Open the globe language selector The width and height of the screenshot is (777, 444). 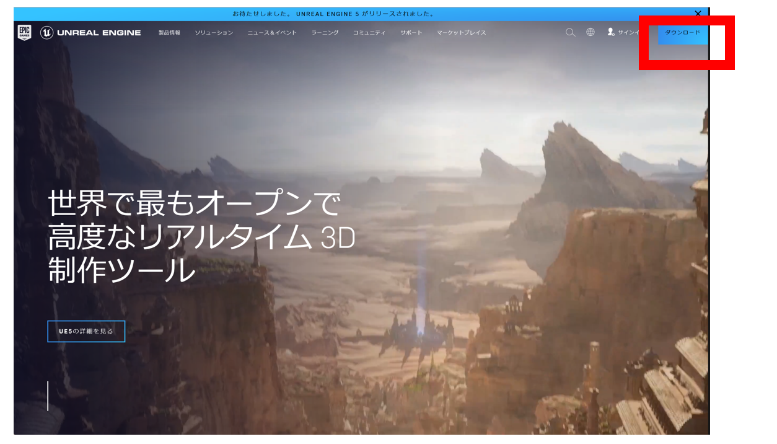[x=590, y=32]
